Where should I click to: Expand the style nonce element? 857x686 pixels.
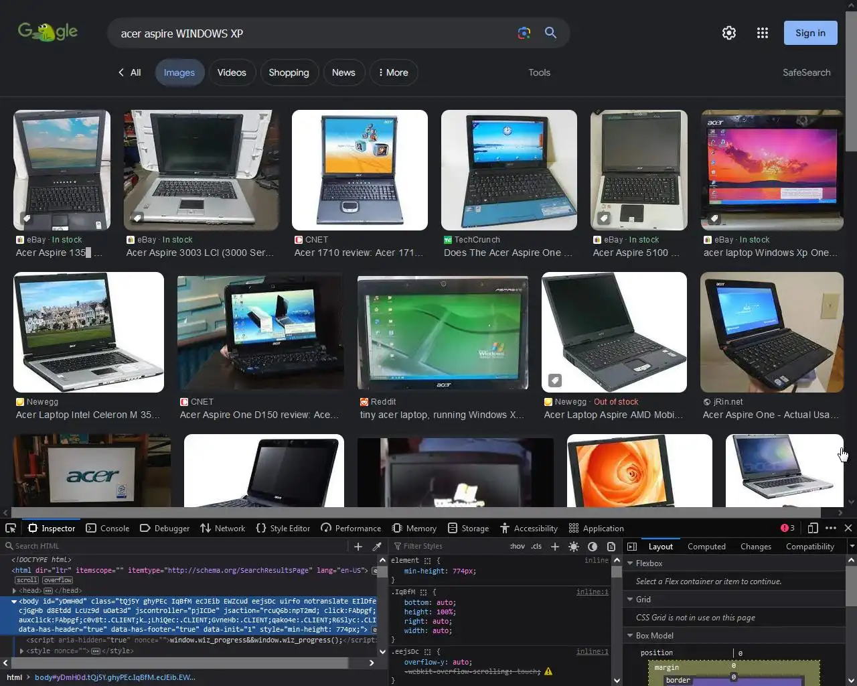pos(22,650)
